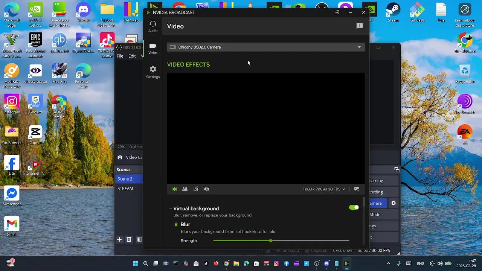Click the File Explorer icon in the taskbar
The height and width of the screenshot is (271, 482).
tap(236, 263)
